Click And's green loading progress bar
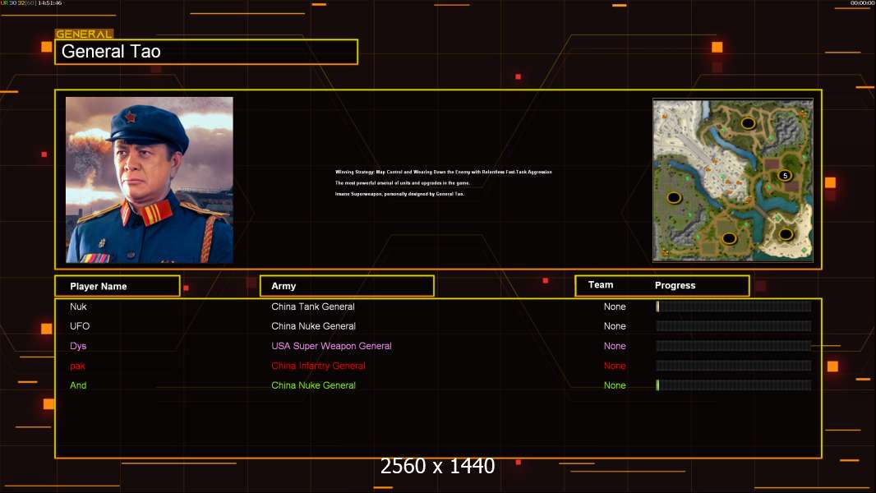 click(x=734, y=385)
